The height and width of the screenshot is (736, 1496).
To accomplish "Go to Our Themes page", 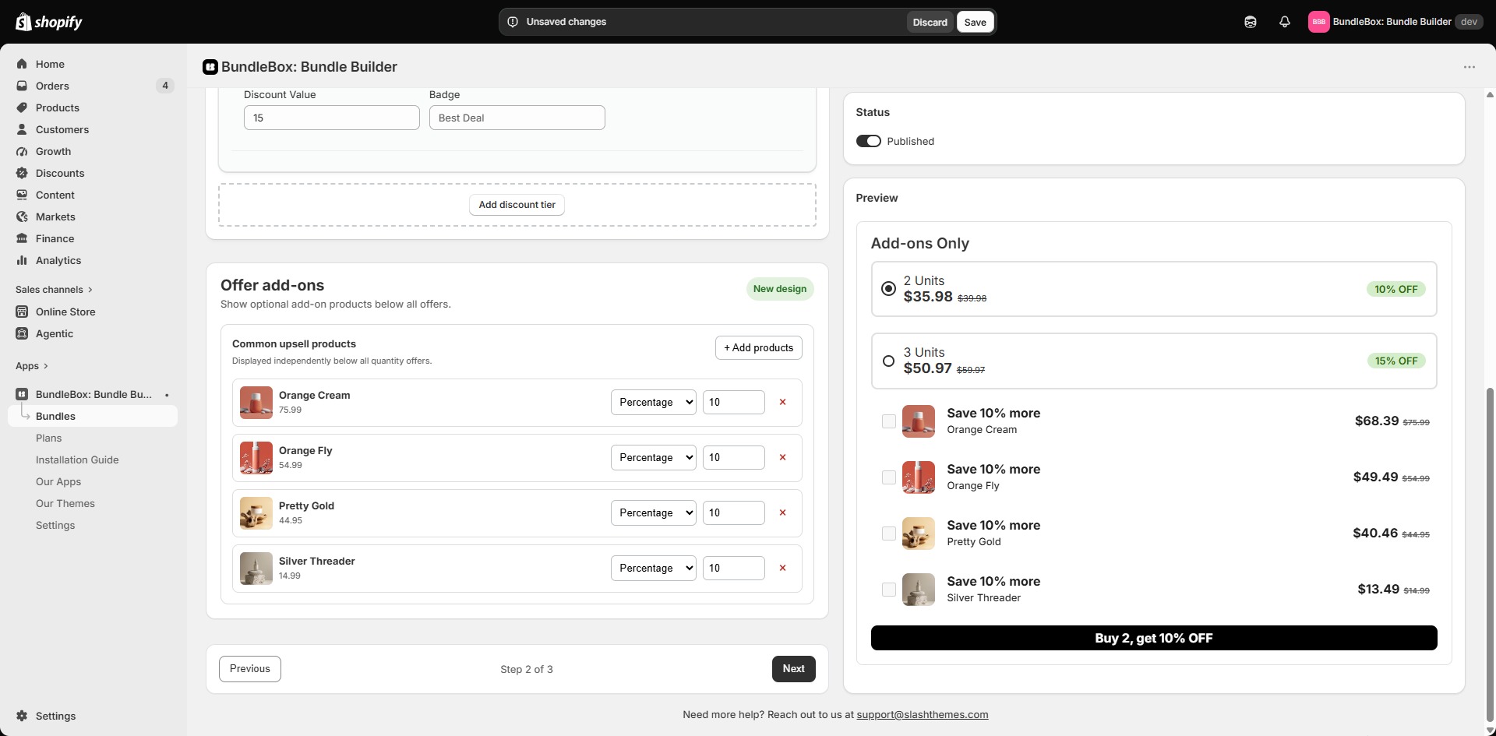I will click(65, 504).
